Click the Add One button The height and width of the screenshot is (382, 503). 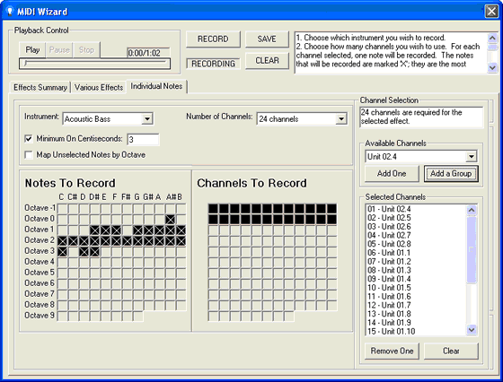click(x=392, y=174)
